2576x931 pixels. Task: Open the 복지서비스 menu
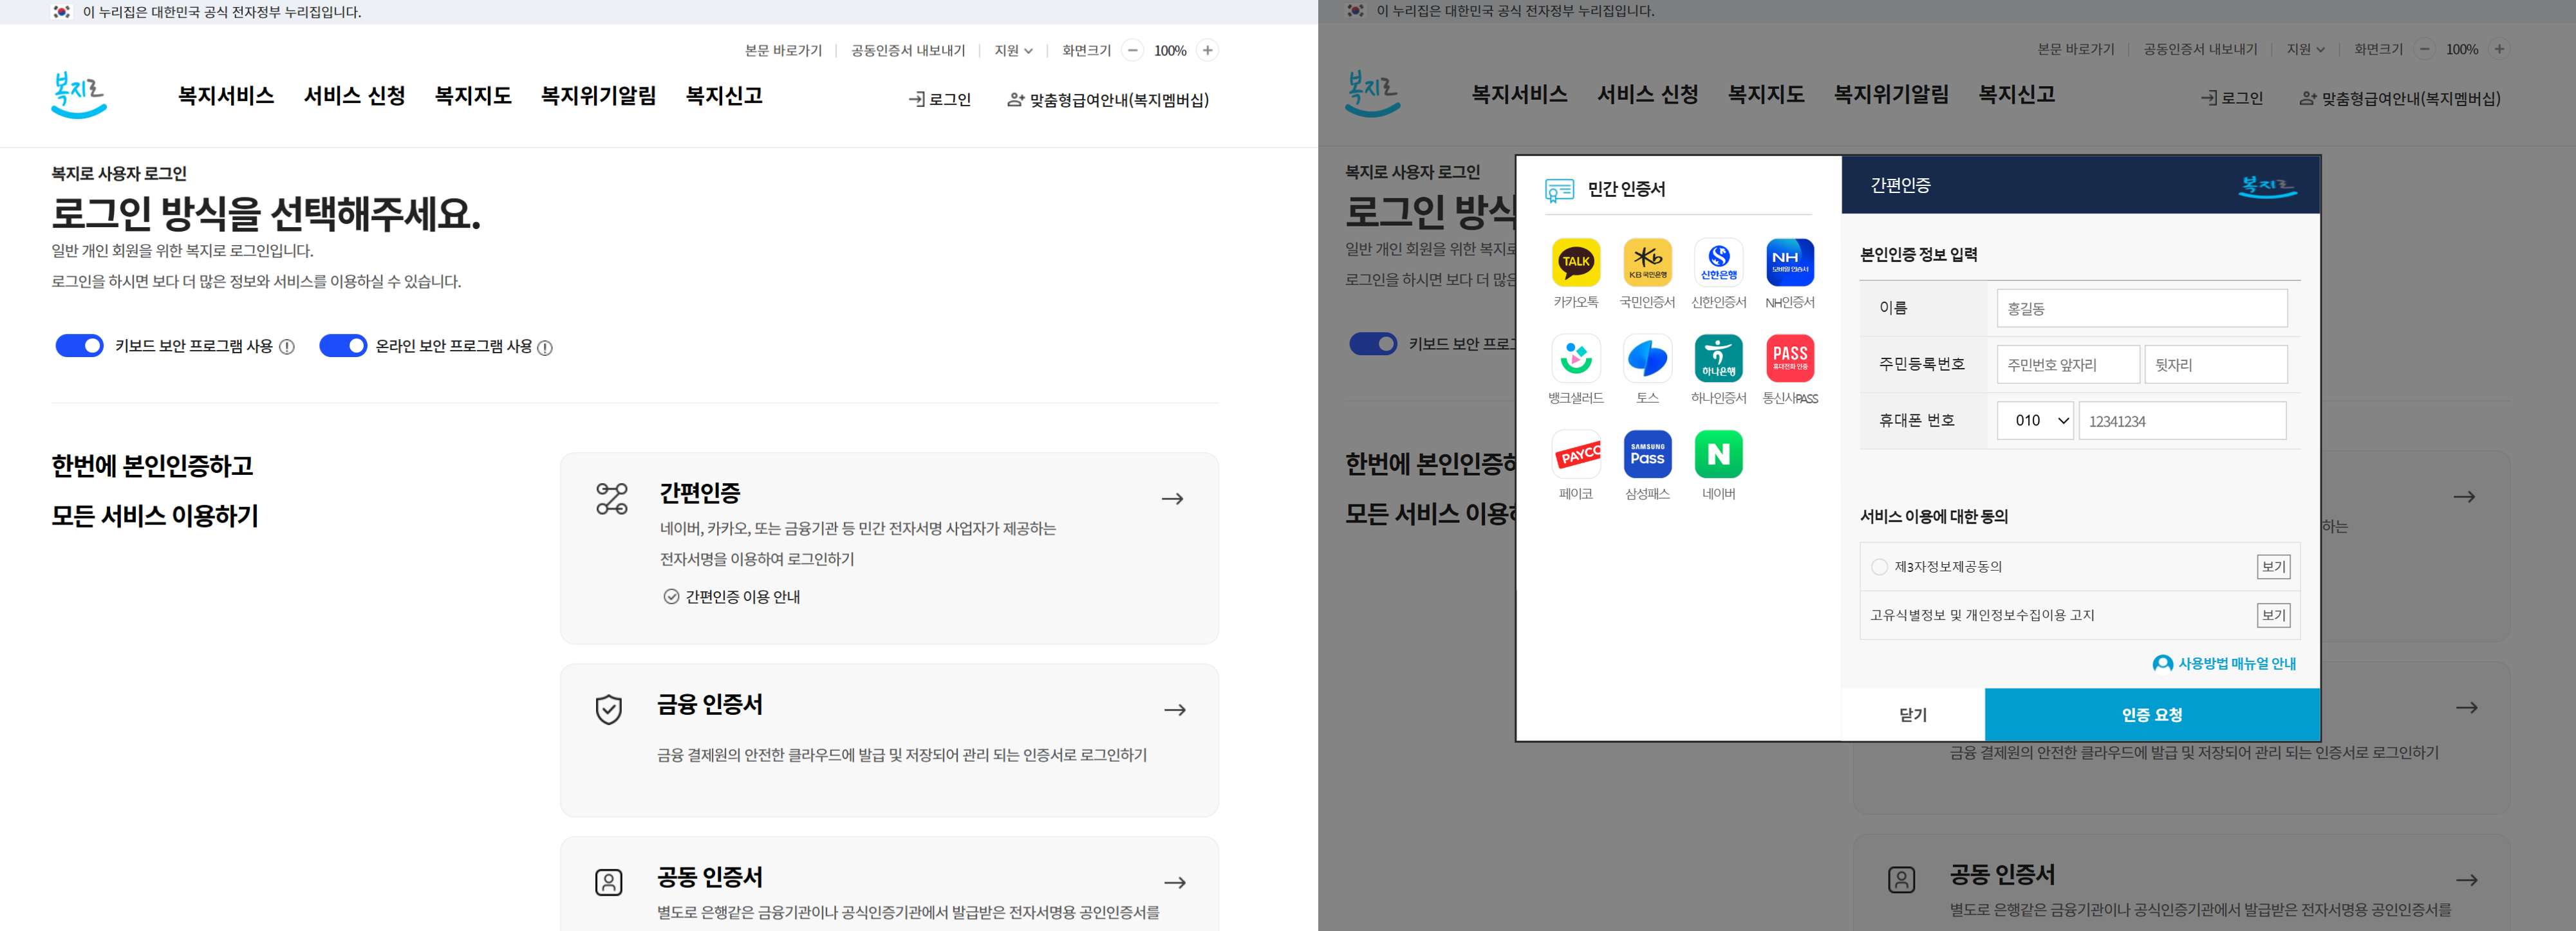pos(226,96)
